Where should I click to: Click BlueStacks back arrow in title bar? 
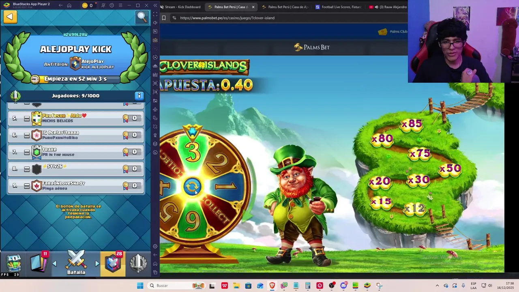(x=60, y=5)
